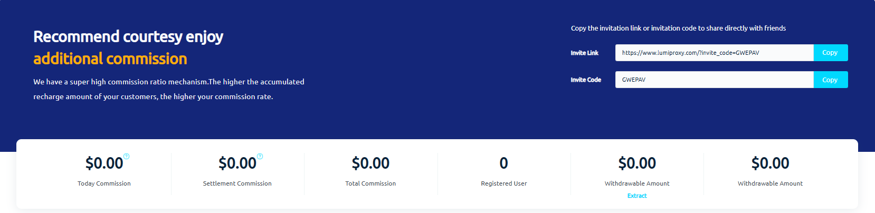Click the Invite Link URL field
Image resolution: width=875 pixels, height=213 pixels.
714,53
